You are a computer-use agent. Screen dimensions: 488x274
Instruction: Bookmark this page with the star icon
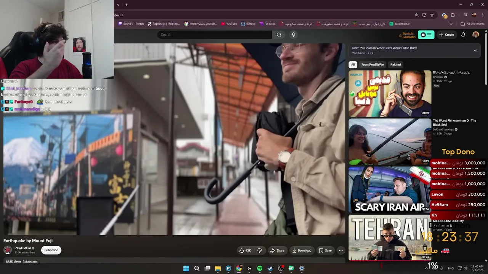click(432, 15)
